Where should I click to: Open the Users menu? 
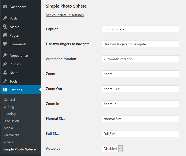pos(21,73)
